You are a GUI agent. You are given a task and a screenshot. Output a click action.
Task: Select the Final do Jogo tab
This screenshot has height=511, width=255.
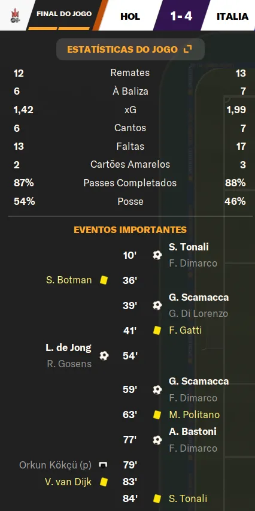pyautogui.click(x=64, y=14)
